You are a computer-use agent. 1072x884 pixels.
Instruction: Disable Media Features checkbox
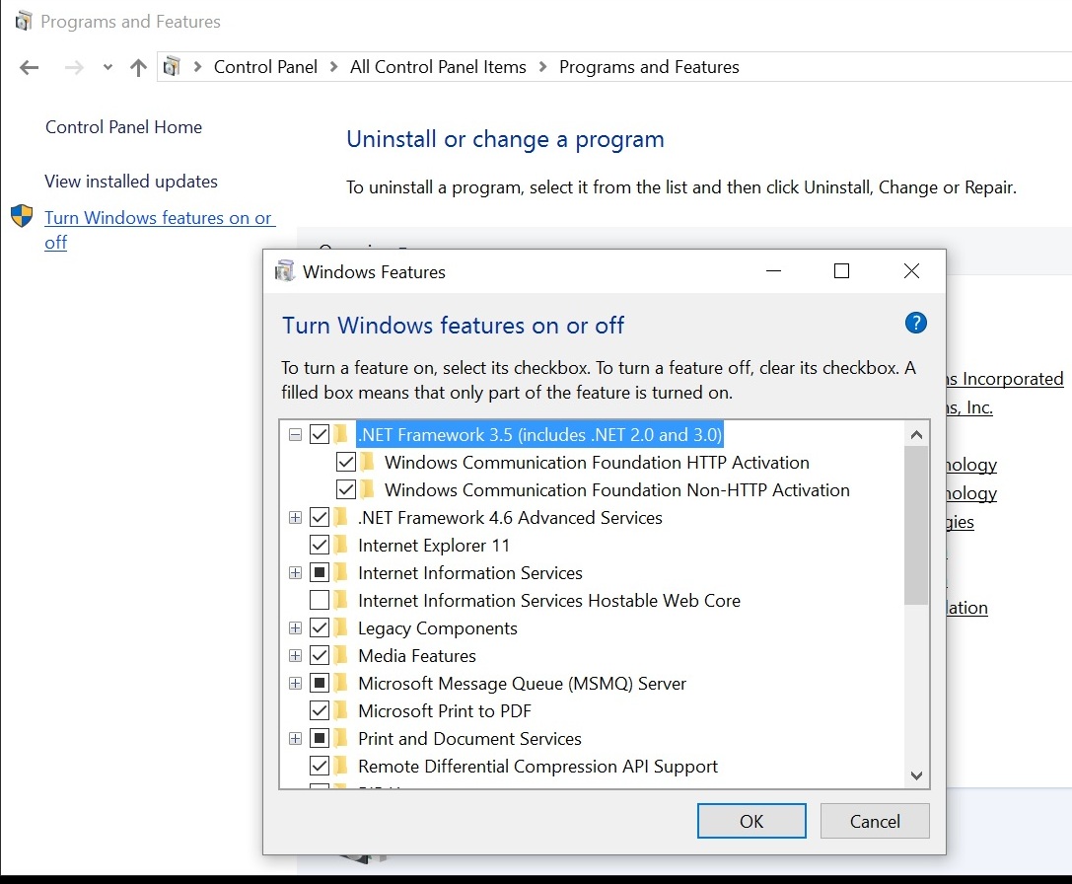click(x=320, y=655)
